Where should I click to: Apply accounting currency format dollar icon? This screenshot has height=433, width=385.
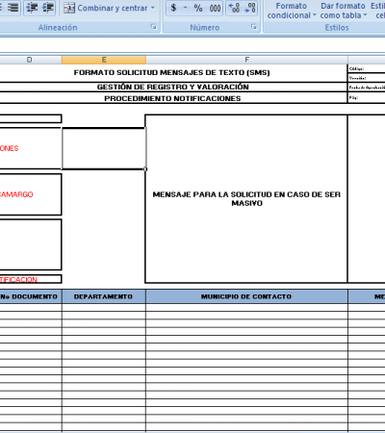point(173,8)
